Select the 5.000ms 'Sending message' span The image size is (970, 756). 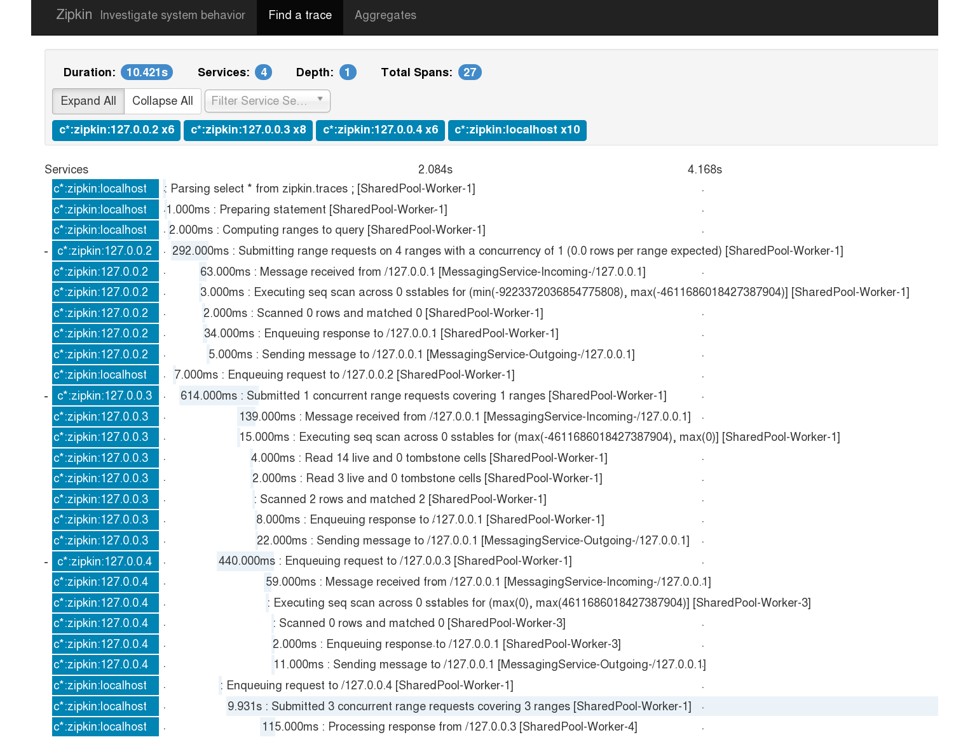click(421, 354)
